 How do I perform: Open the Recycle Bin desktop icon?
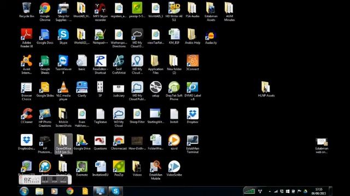(26, 10)
